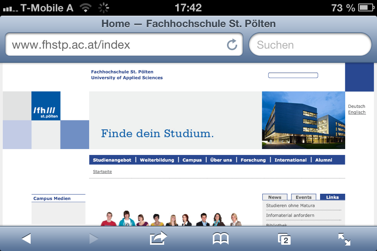Open the Alumni menu
The image size is (377, 251).
click(x=324, y=160)
